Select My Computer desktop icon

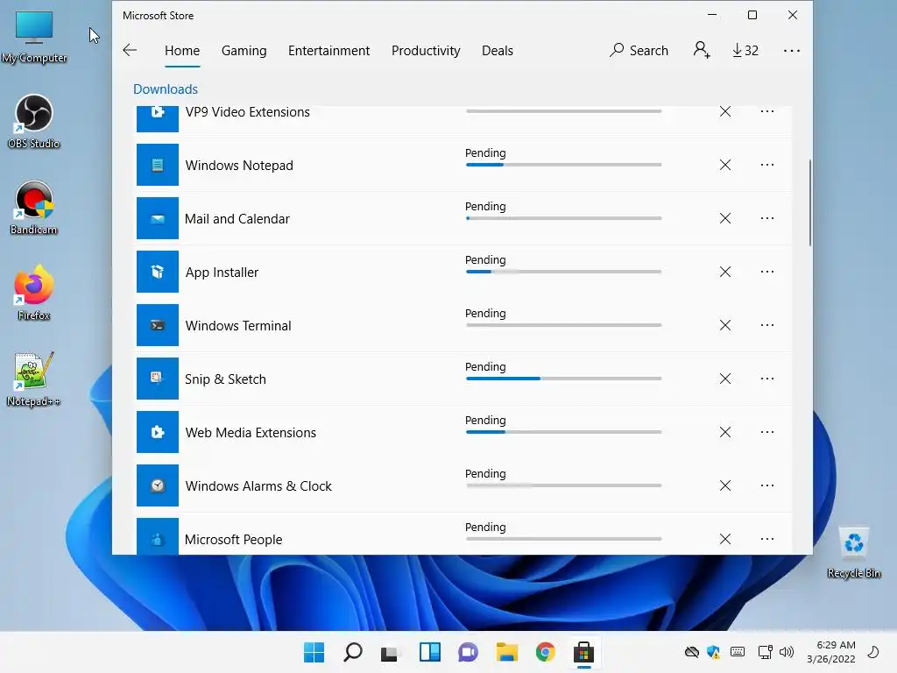coord(34,36)
